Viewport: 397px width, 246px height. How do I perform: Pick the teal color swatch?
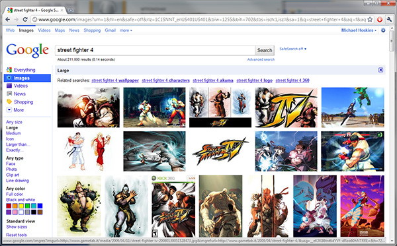pyautogui.click(x=34, y=206)
